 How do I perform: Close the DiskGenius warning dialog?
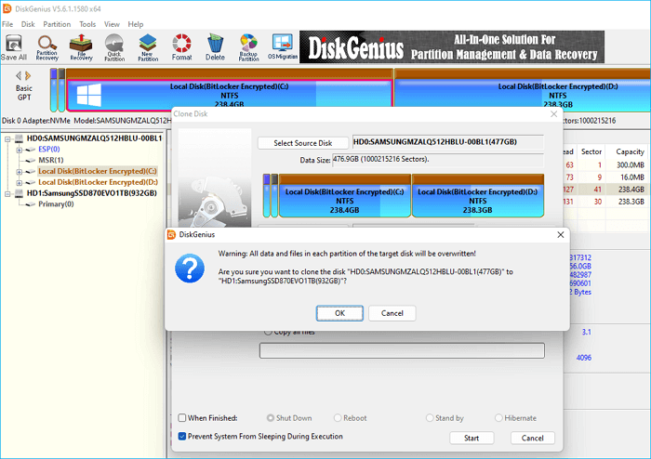coord(561,235)
